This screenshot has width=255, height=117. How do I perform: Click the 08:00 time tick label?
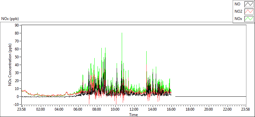click(x=97, y=109)
